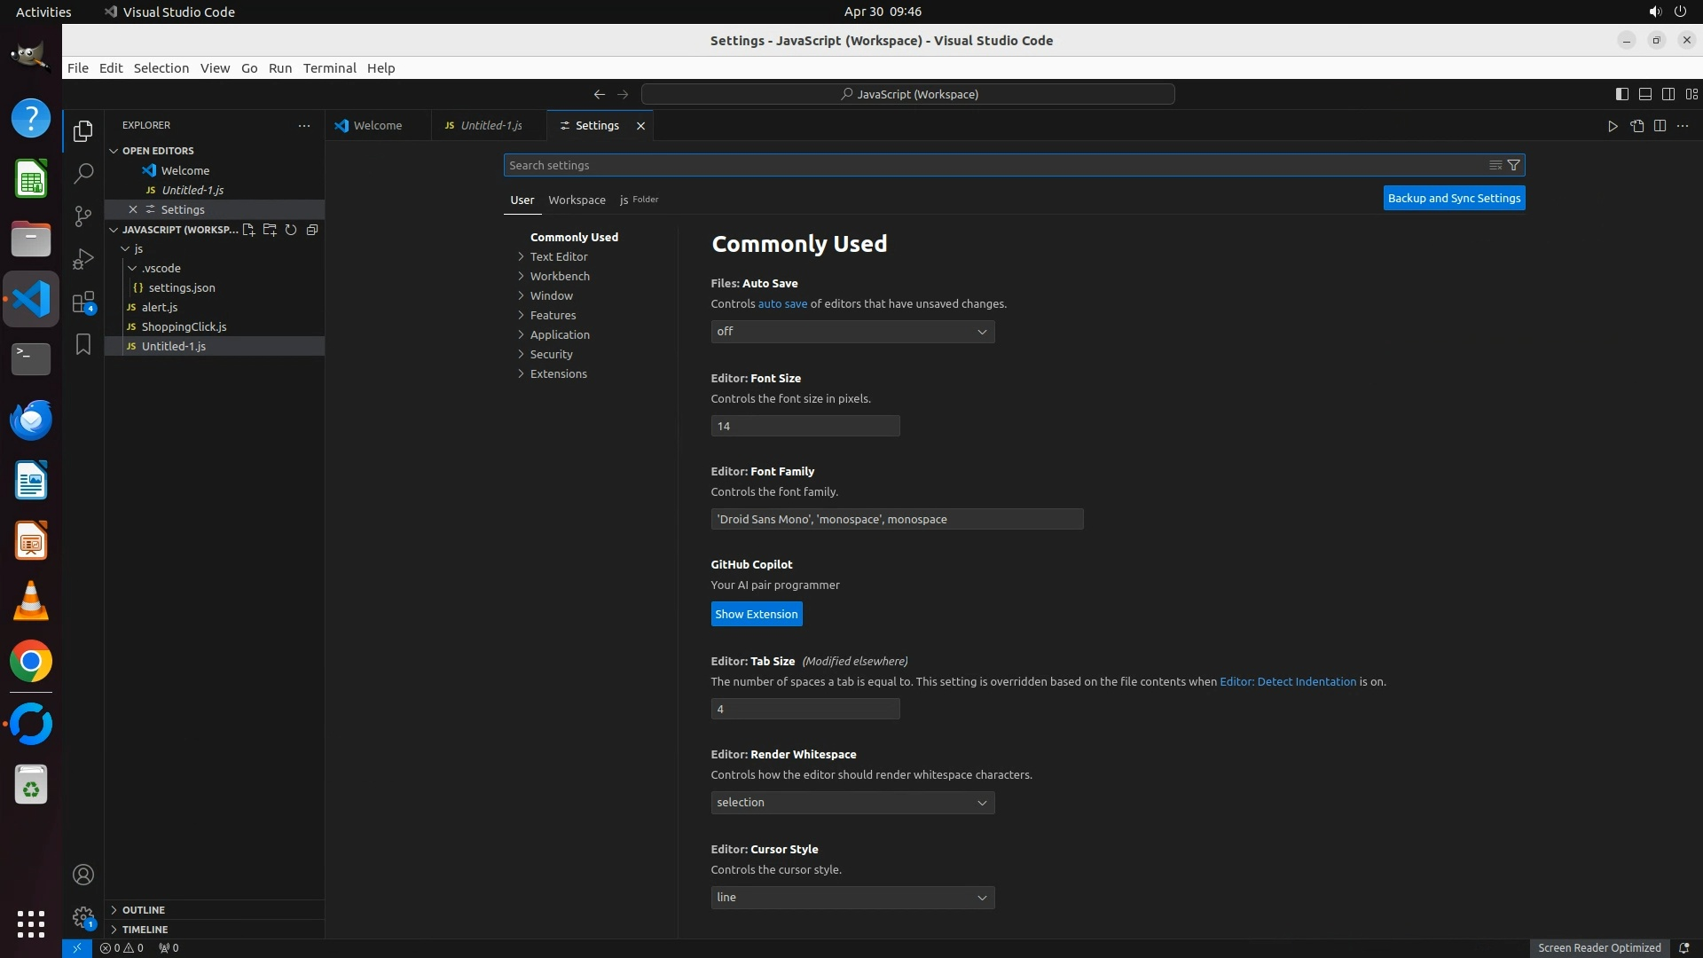Open the Terminal menu
The height and width of the screenshot is (958, 1703).
(x=329, y=68)
